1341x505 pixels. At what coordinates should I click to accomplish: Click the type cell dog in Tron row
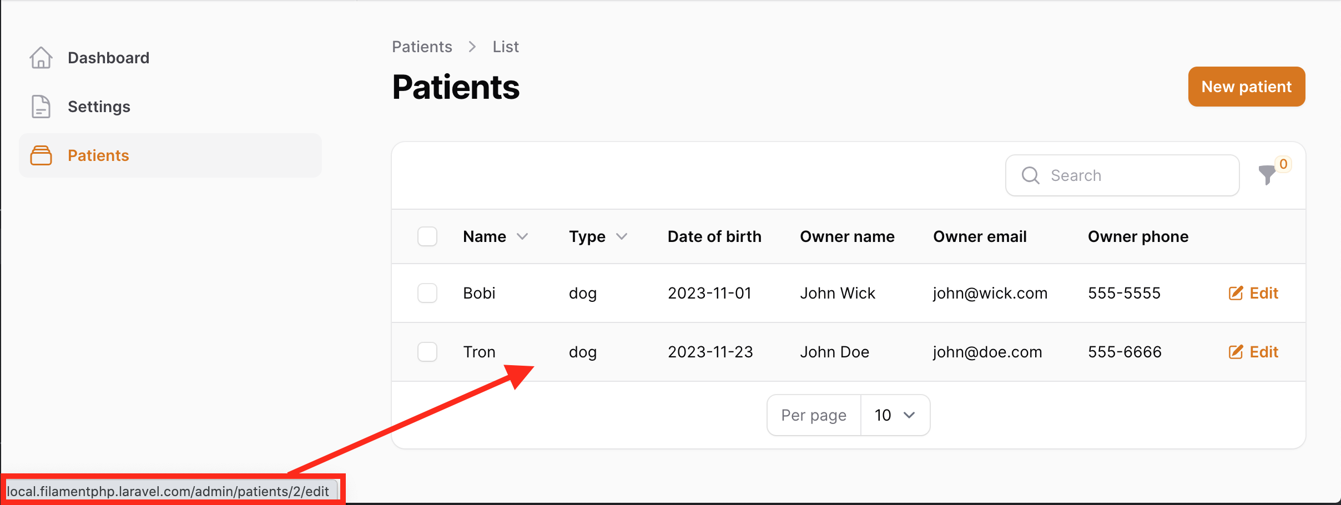click(583, 352)
